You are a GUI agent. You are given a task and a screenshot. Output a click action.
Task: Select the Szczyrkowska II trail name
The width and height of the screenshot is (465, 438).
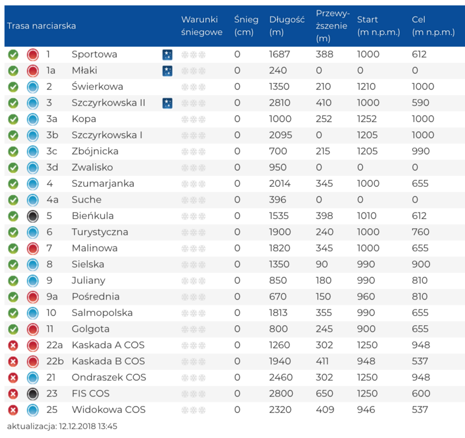109,103
